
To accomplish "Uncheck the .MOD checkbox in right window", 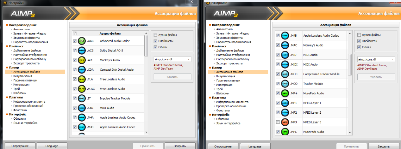I will [x=278, y=84].
